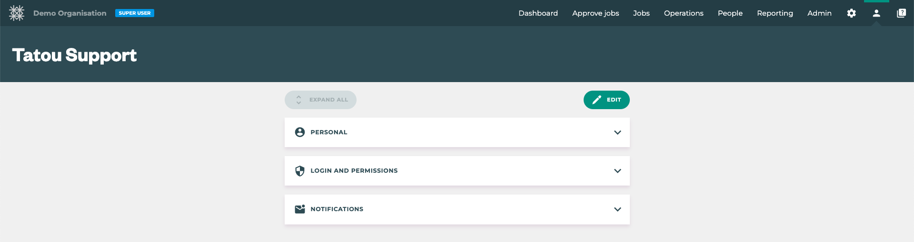Click the pencil icon in Edit button
The height and width of the screenshot is (242, 914).
(x=596, y=100)
